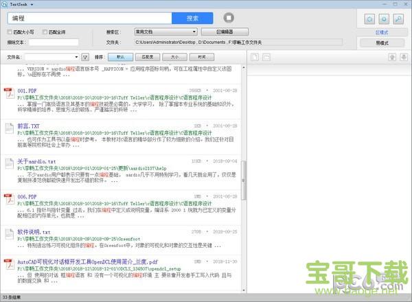Screen dimensions: 412x302
Task: Click the PDF icon of 006.PDF result
Action: [9, 199]
